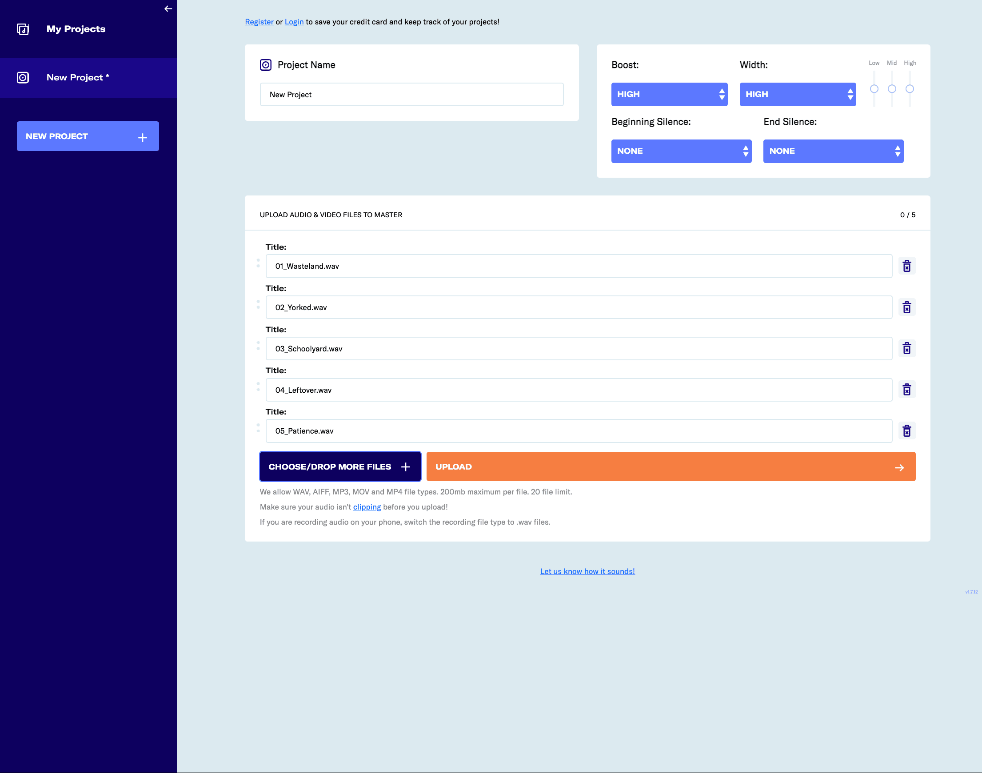Image resolution: width=982 pixels, height=773 pixels.
Task: Delete the 01_Wasteland.wav track
Action: (x=907, y=266)
